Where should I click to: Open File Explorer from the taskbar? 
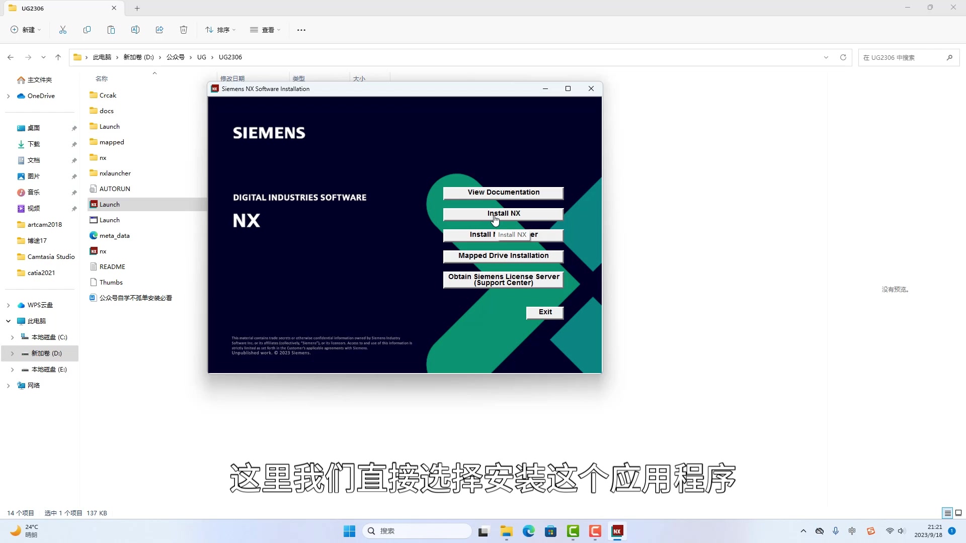[x=506, y=531]
